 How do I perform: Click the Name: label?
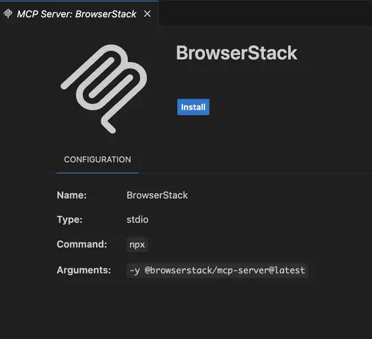pyautogui.click(x=71, y=195)
